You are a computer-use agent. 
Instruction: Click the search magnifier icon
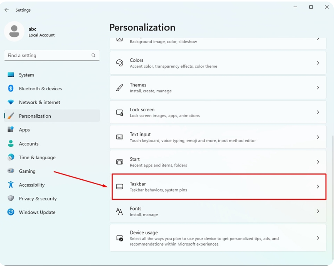point(93,56)
